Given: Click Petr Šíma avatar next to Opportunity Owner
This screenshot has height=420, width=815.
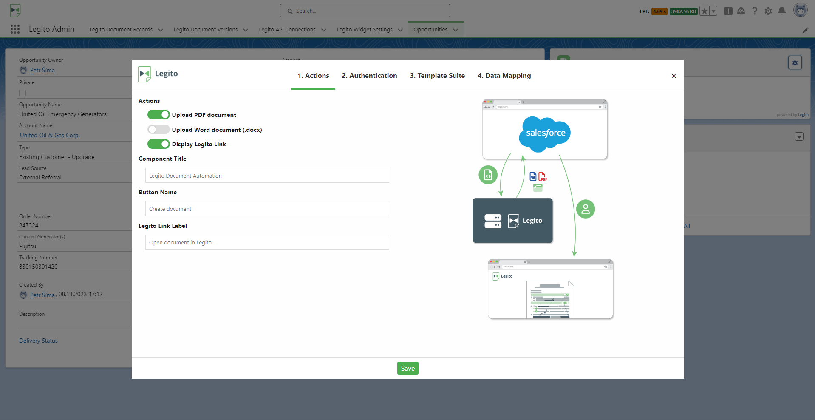Looking at the screenshot, I should tap(23, 70).
